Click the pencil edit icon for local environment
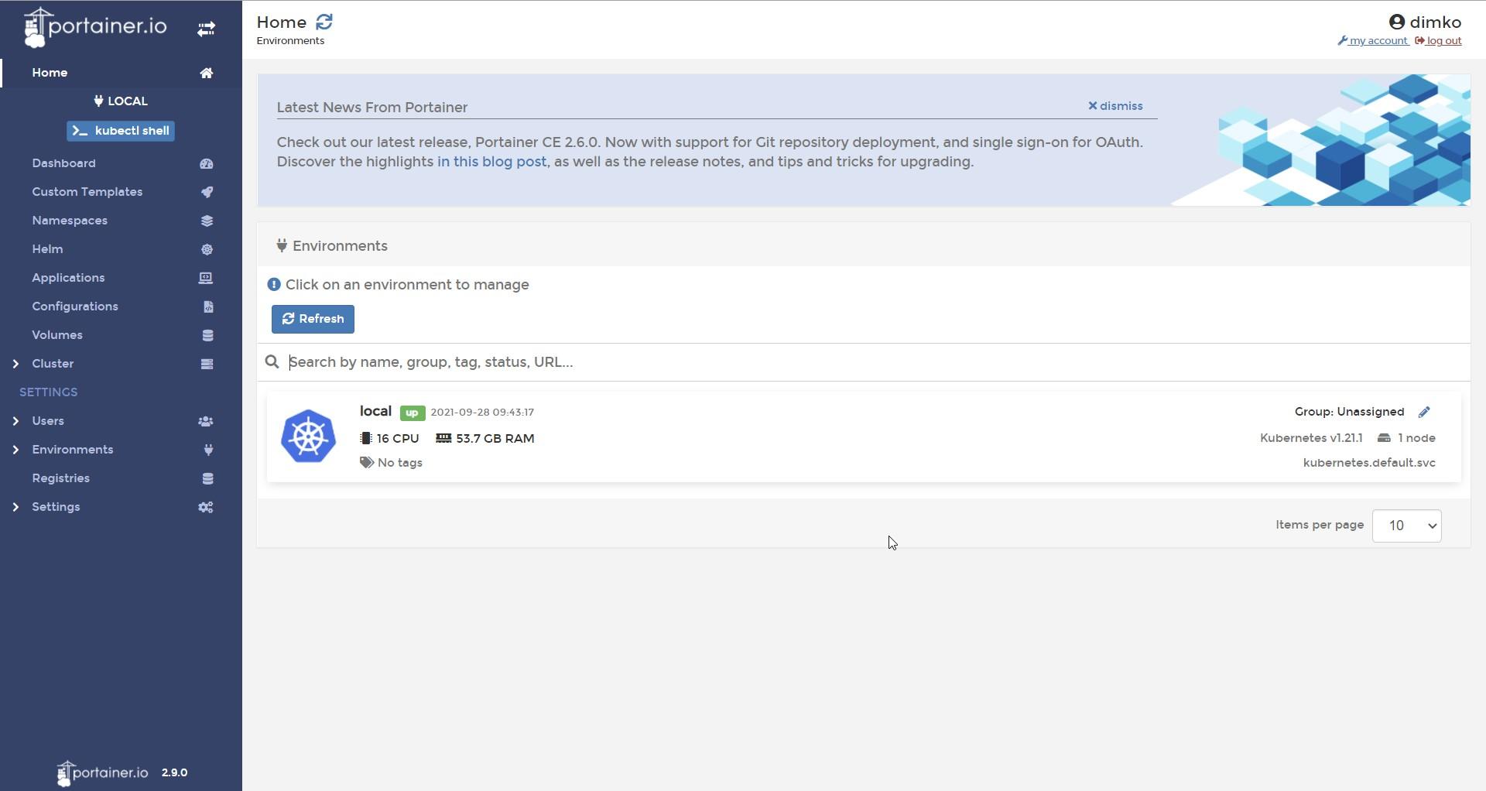This screenshot has height=791, width=1486. click(1424, 412)
